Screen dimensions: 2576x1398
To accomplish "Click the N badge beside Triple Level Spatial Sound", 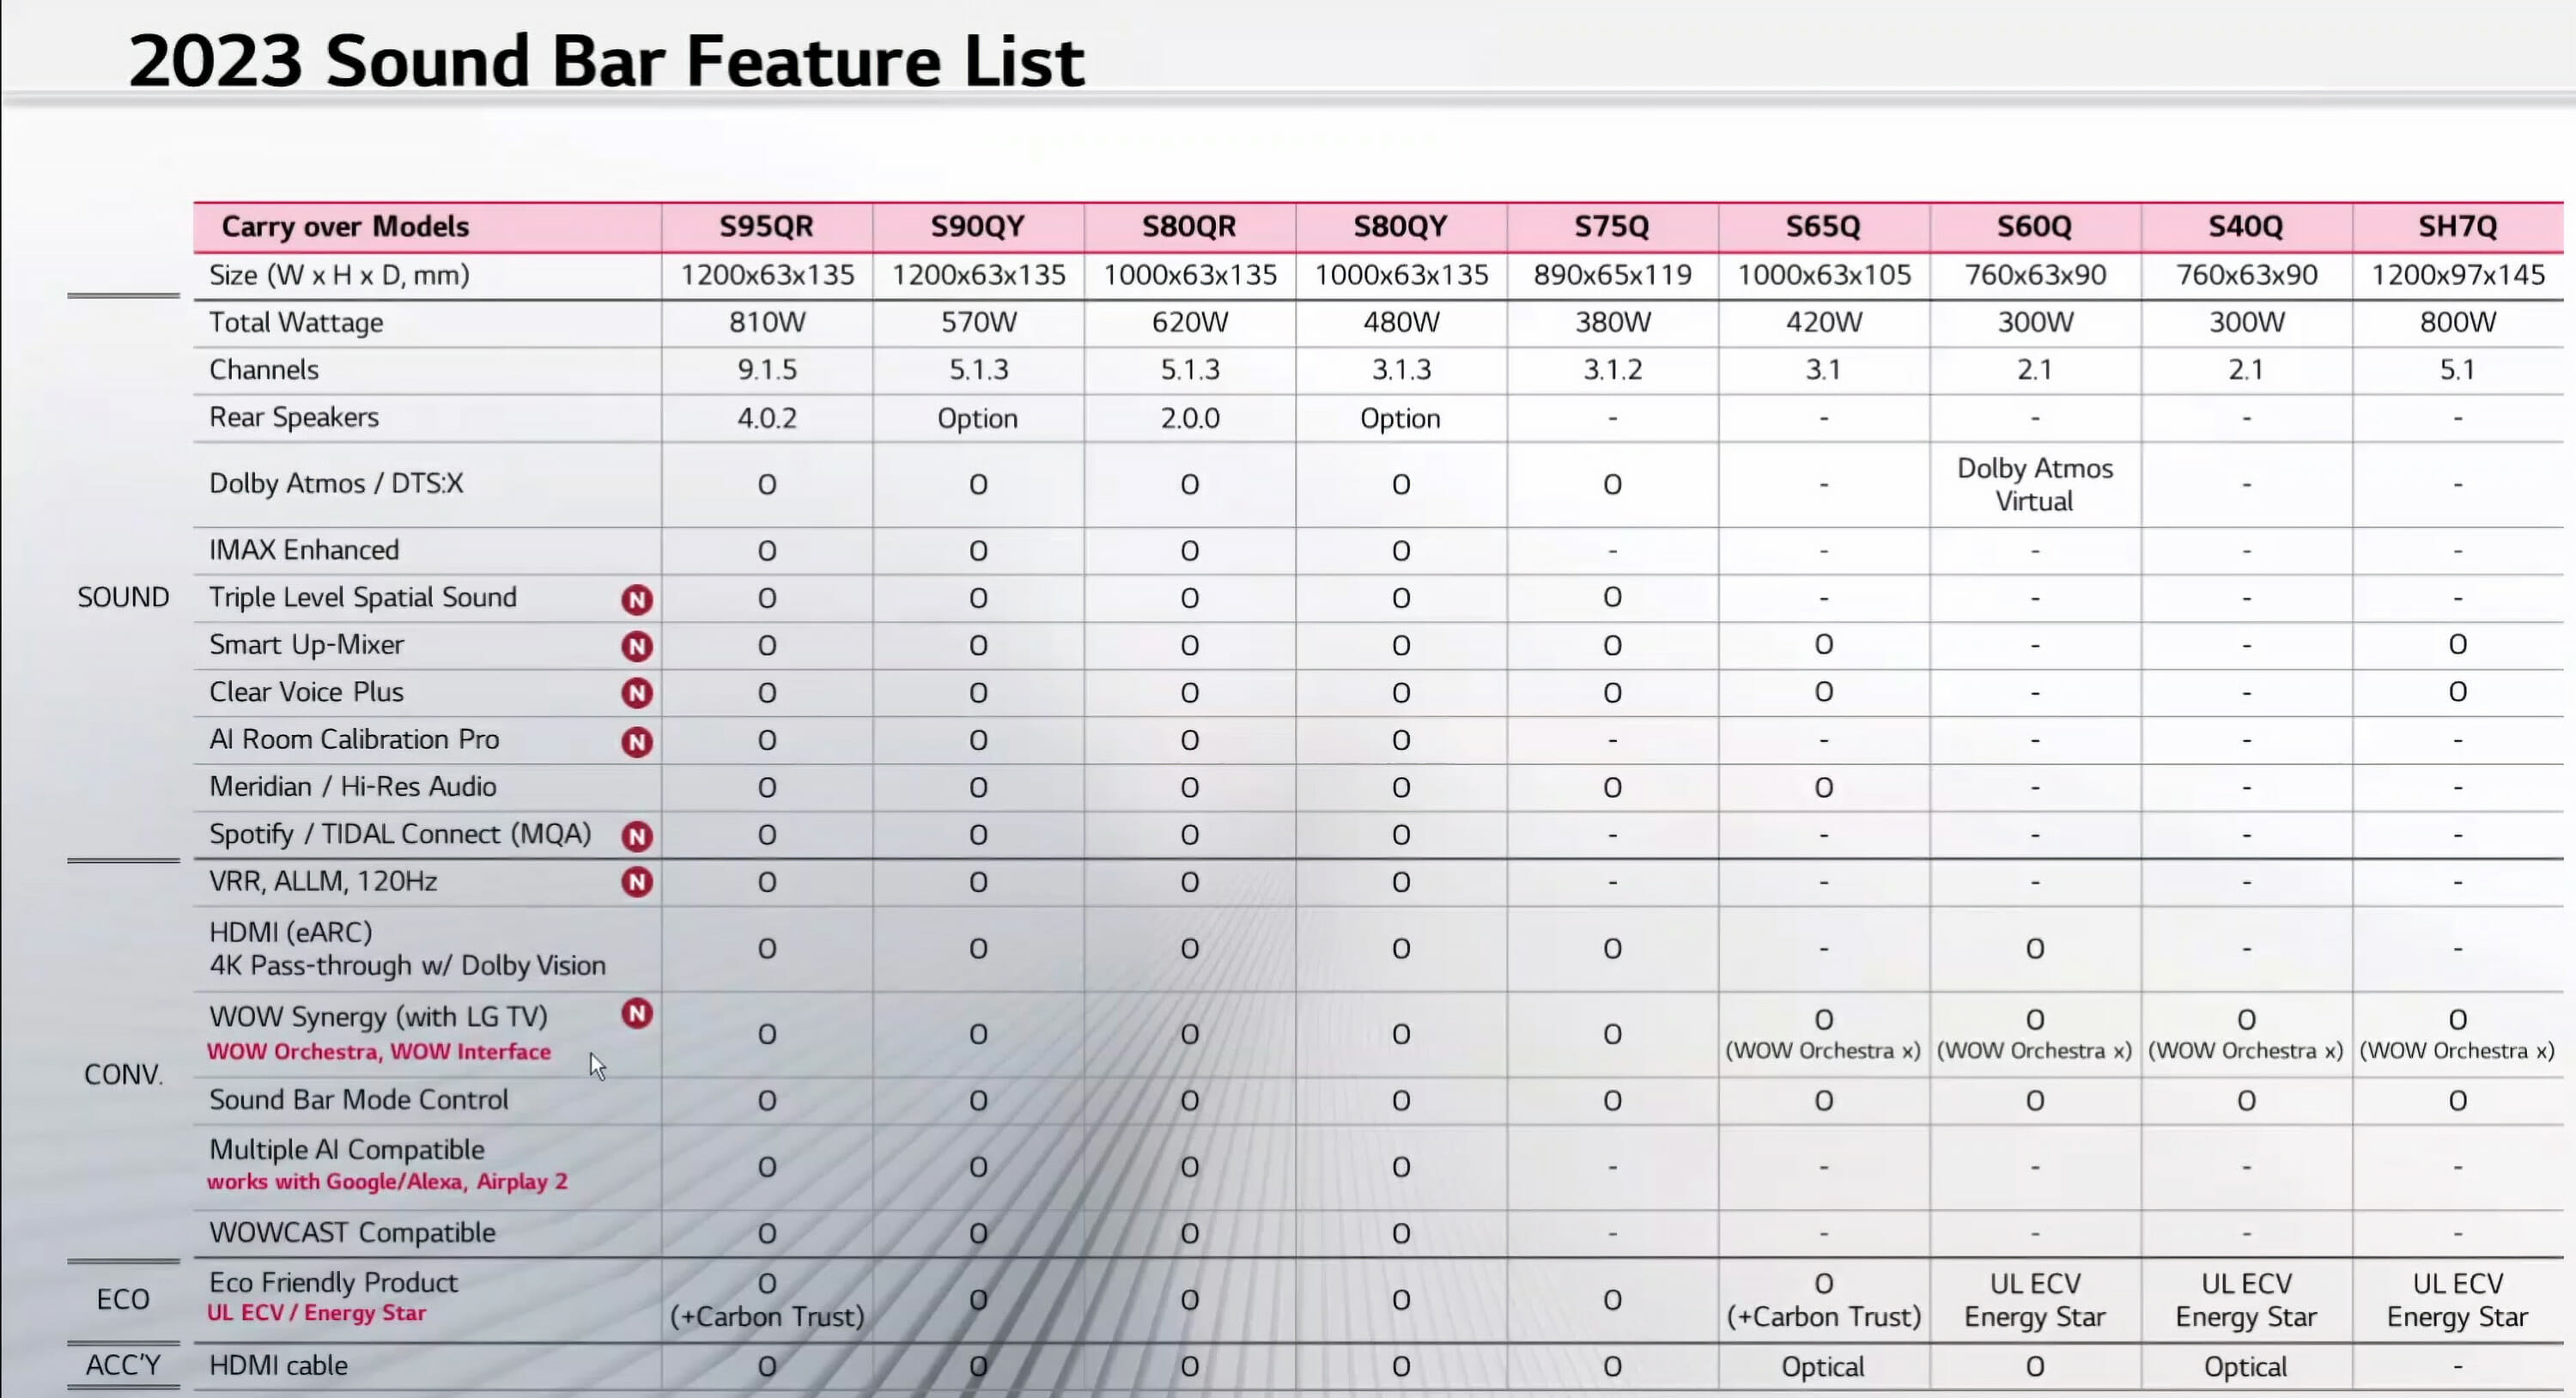I will pos(637,599).
